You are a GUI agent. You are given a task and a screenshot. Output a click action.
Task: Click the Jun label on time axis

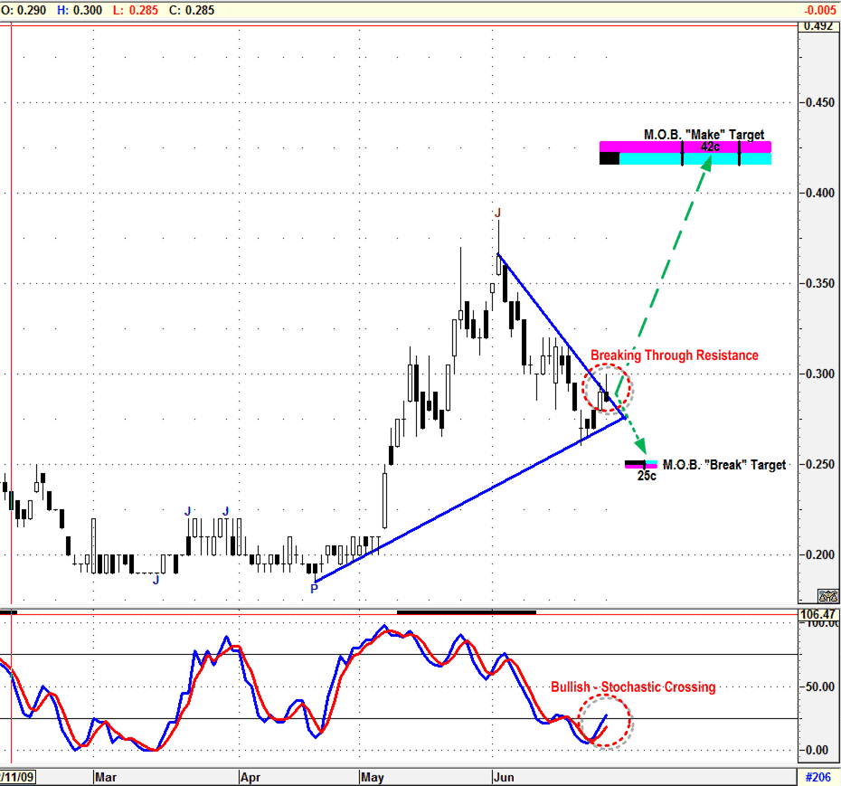pyautogui.click(x=504, y=777)
